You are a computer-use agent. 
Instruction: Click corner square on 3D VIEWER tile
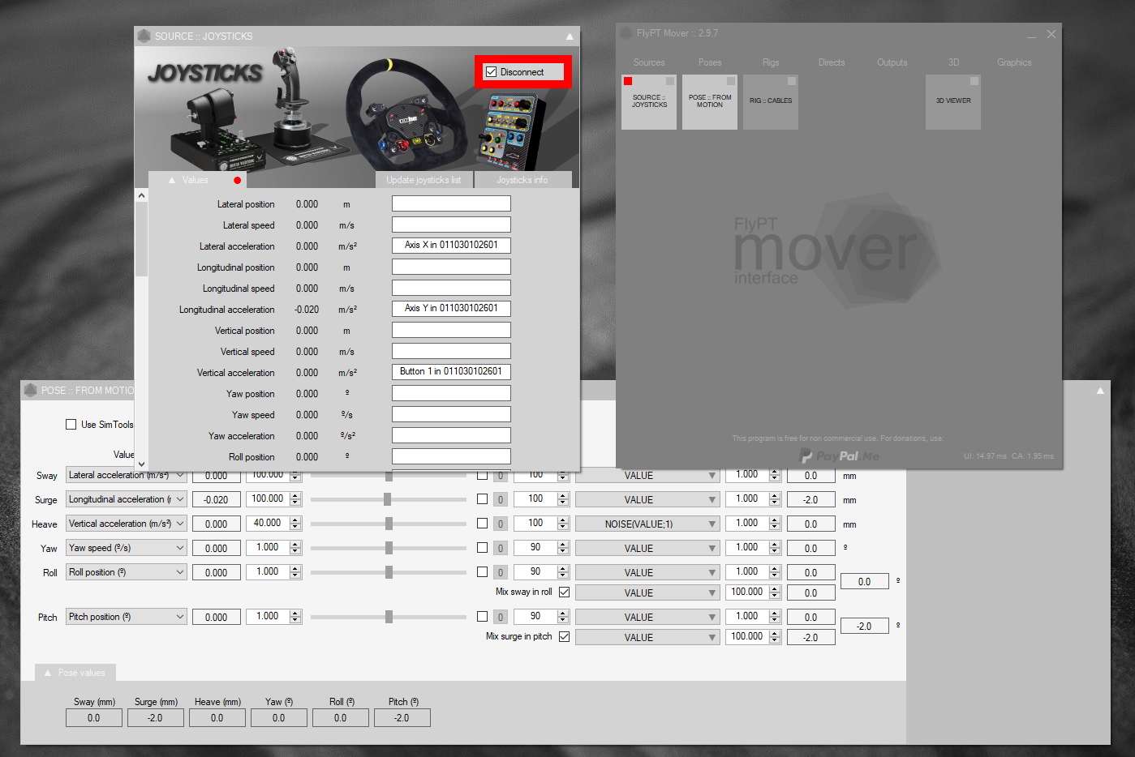tap(974, 81)
